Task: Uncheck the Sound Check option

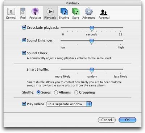Action: [x=24, y=53]
